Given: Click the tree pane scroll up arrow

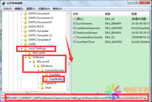Looking at the screenshot, I should pyautogui.click(x=68, y=13).
